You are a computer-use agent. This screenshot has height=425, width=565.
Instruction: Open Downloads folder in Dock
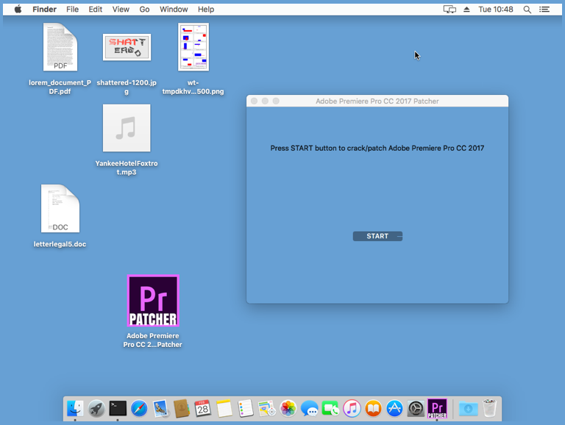(468, 408)
